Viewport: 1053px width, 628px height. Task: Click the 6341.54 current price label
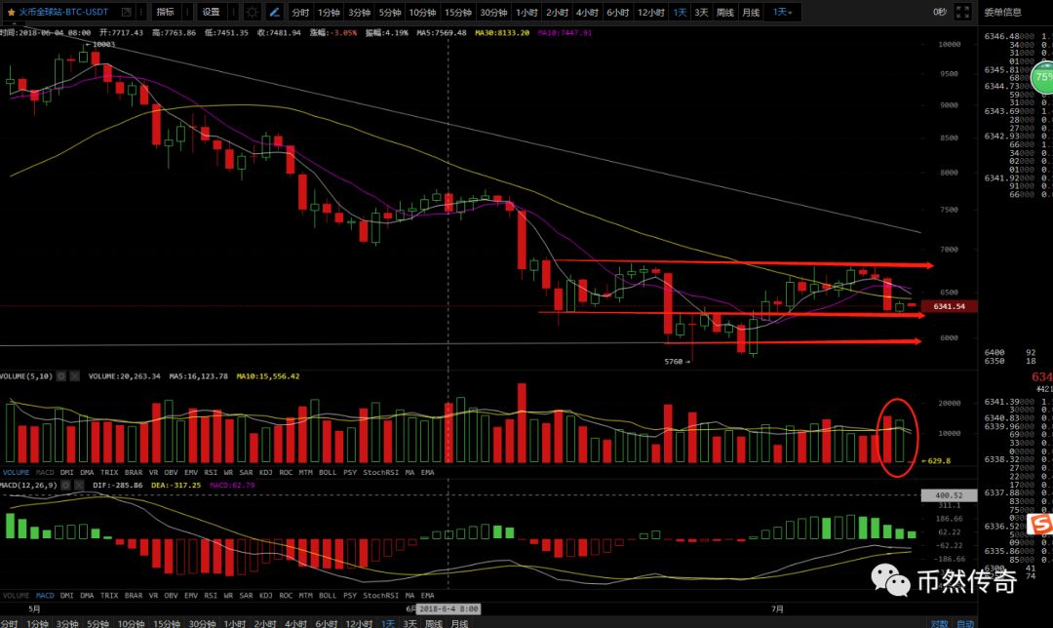point(949,306)
